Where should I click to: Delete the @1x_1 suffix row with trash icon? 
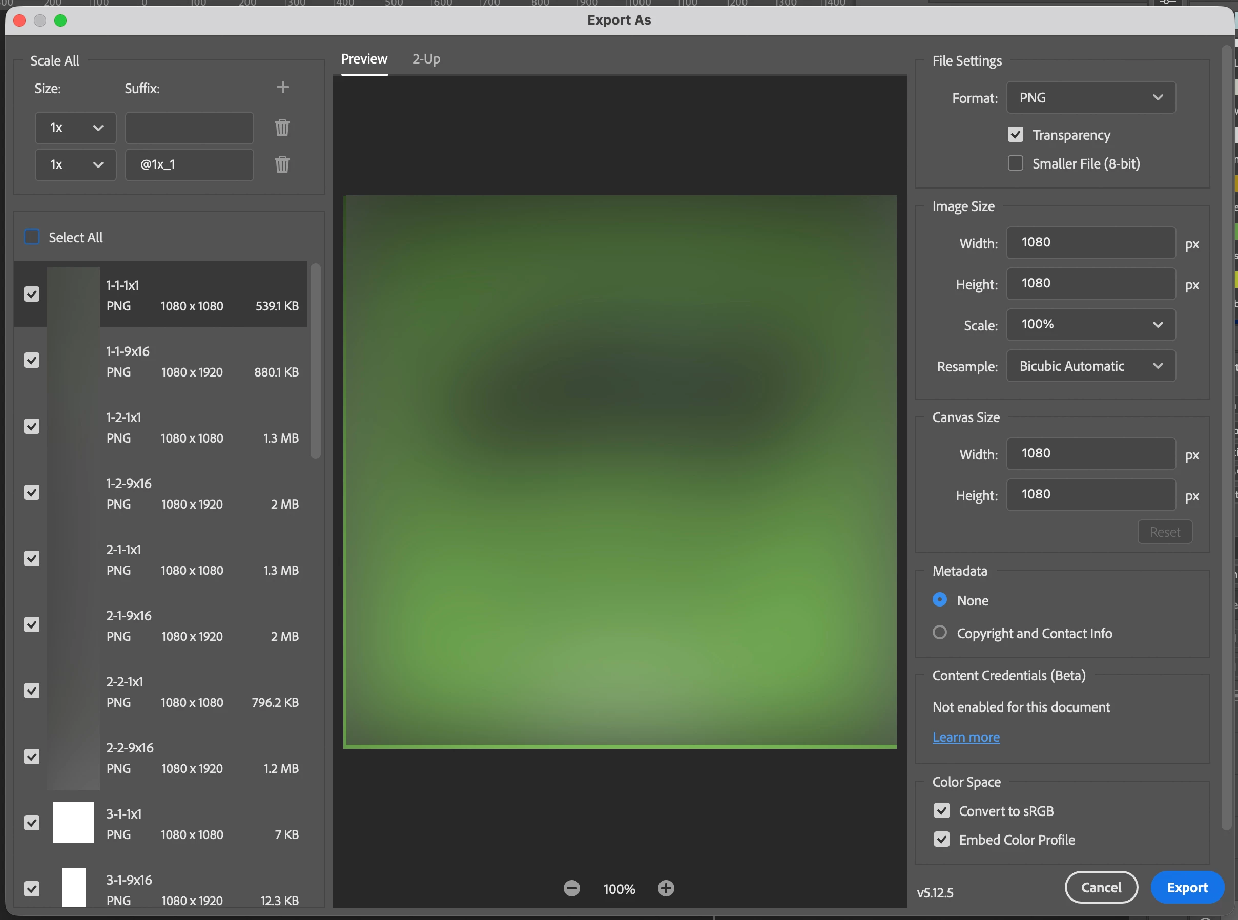pos(282,164)
